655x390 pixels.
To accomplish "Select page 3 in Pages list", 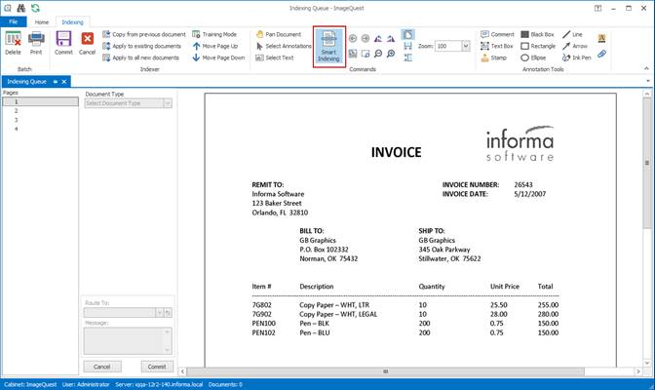I will (x=41, y=120).
